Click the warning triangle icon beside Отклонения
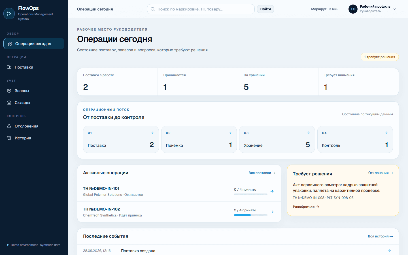This screenshot has height=255, width=408. pos(9,126)
